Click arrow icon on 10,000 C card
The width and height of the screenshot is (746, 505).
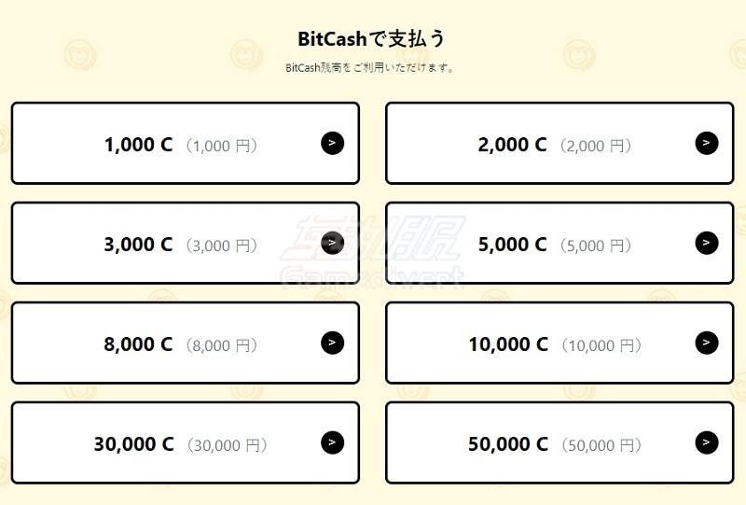pos(707,343)
